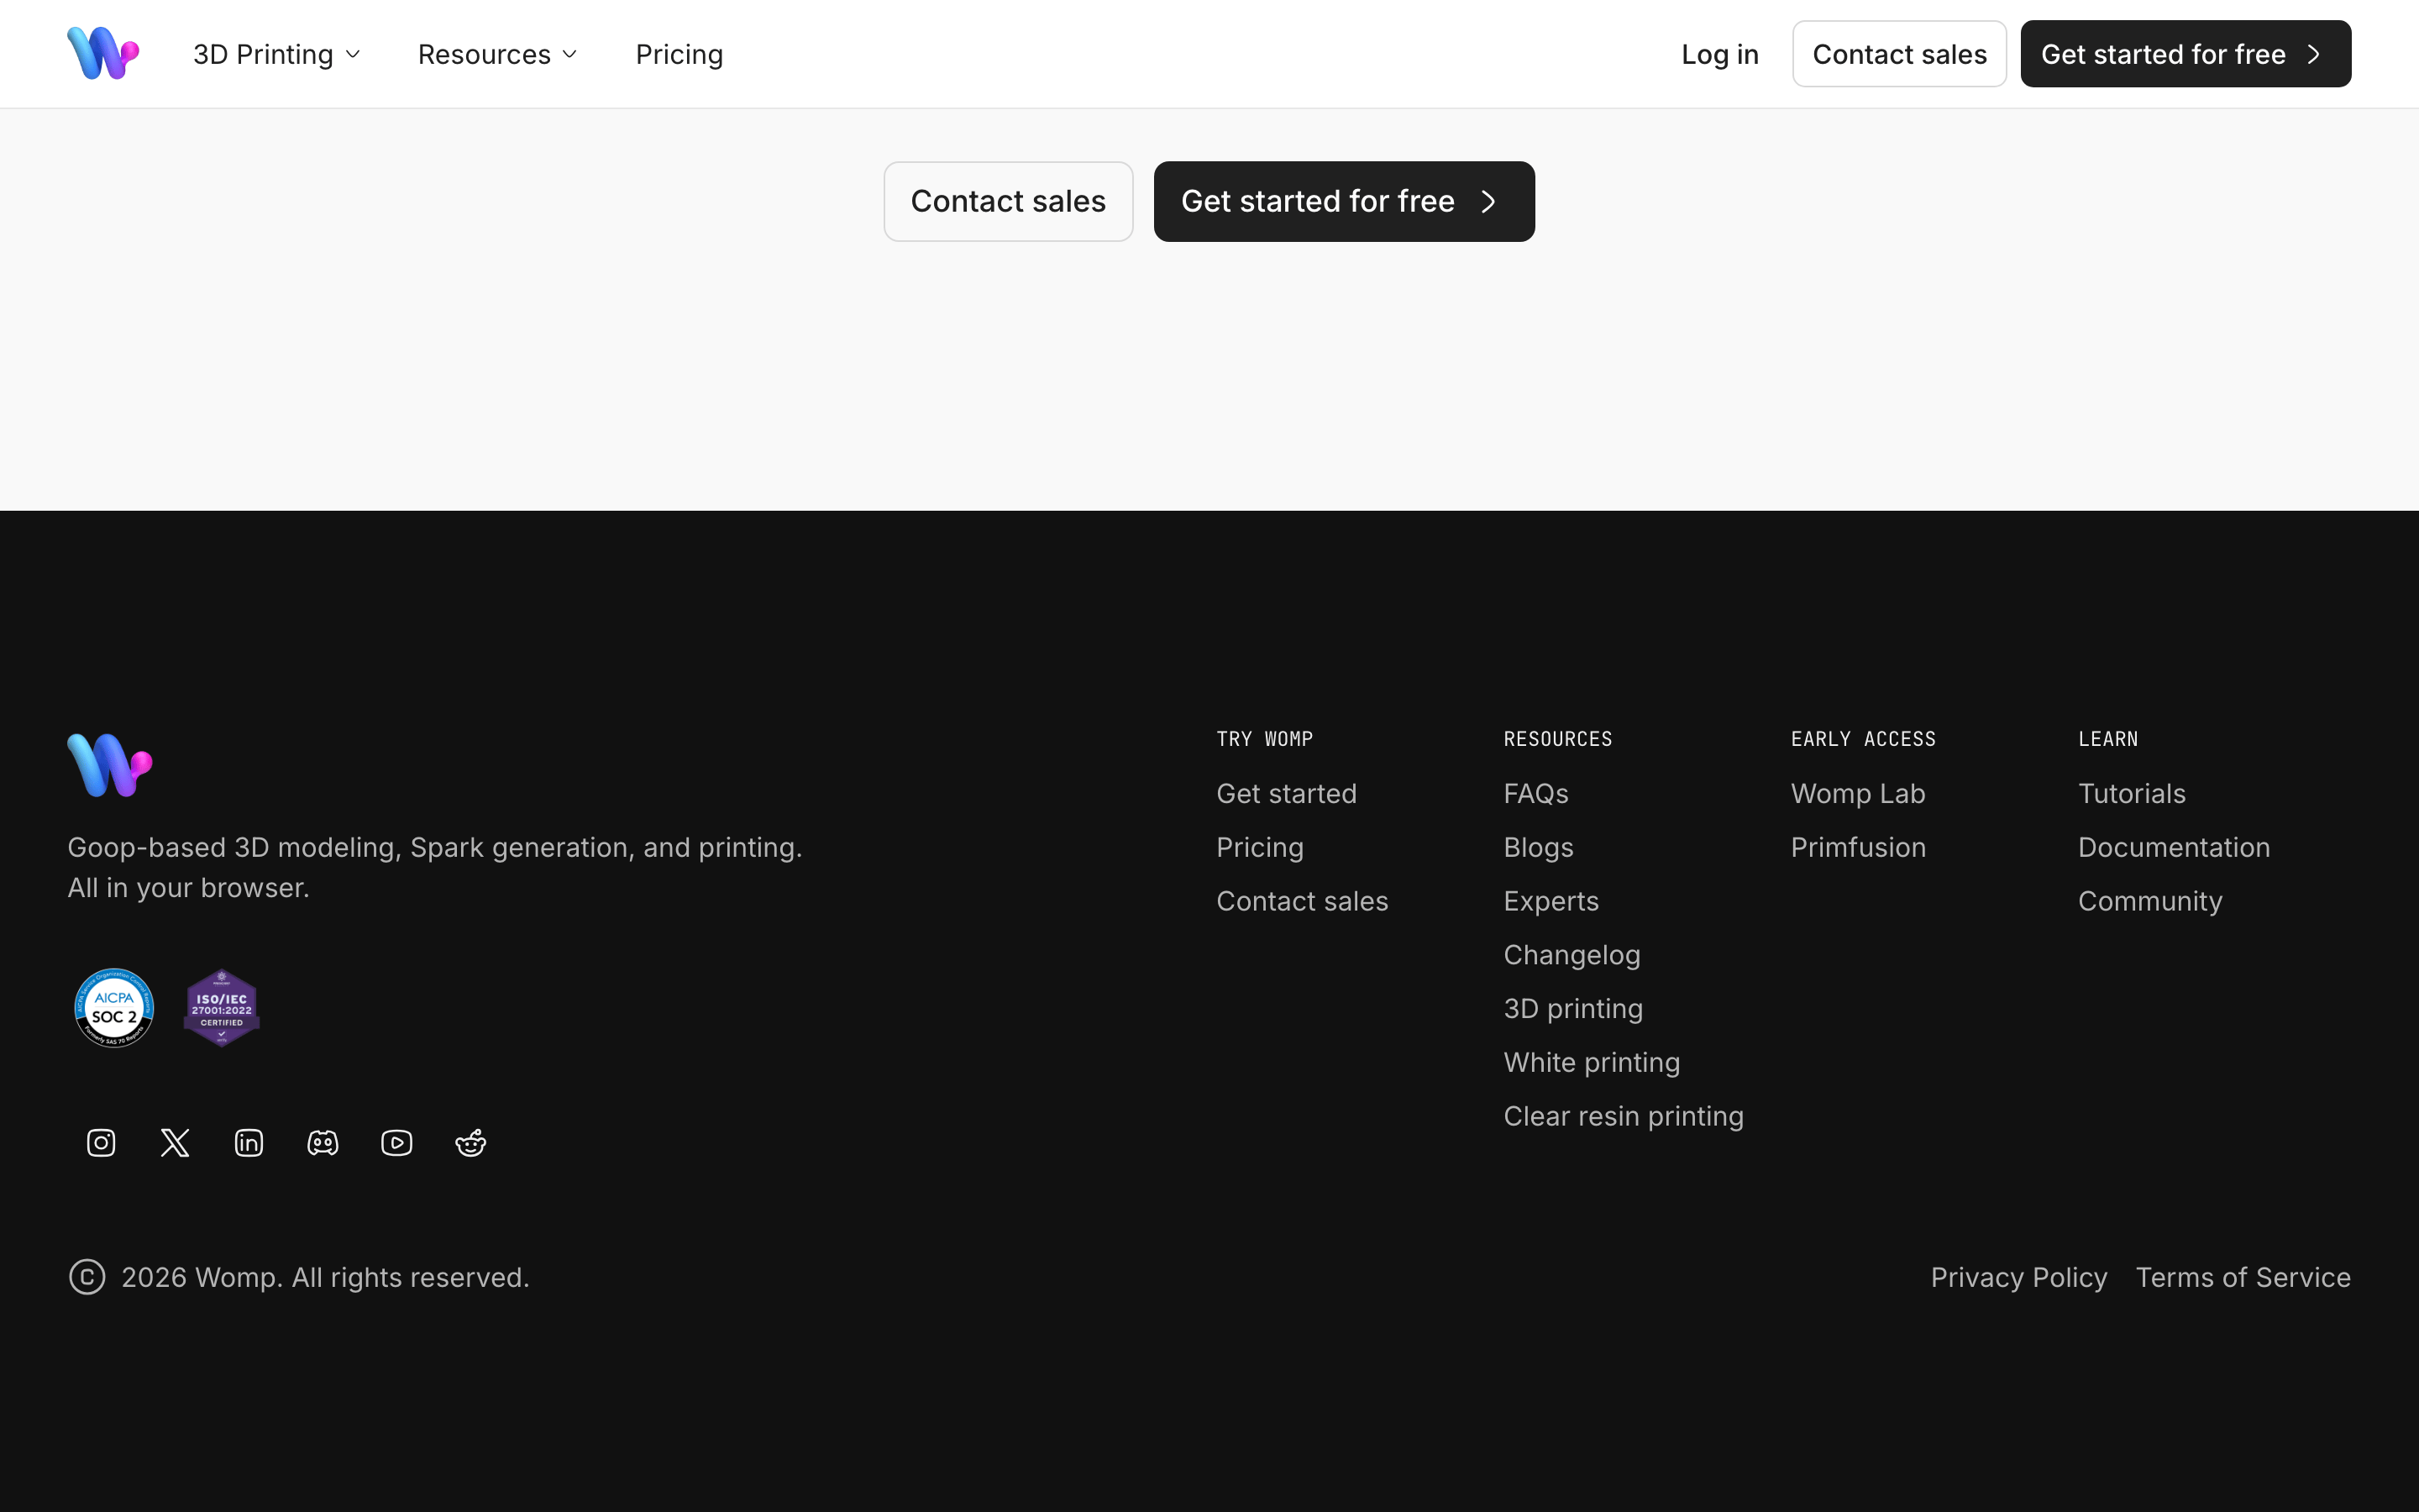The width and height of the screenshot is (2419, 1512).
Task: Open the Womp Lab early access link
Action: (1858, 793)
